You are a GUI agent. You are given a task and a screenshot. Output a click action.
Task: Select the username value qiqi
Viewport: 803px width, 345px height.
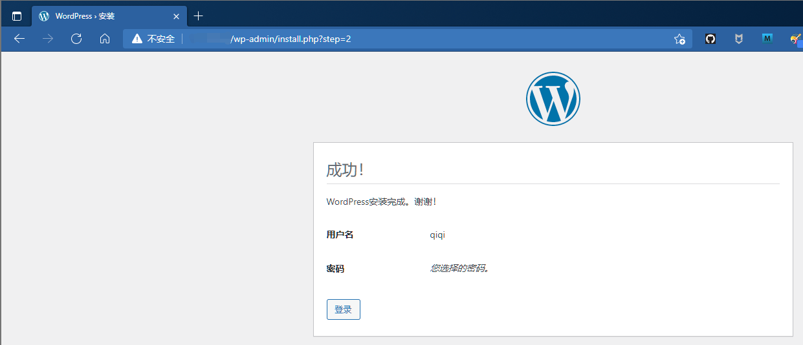[437, 235]
